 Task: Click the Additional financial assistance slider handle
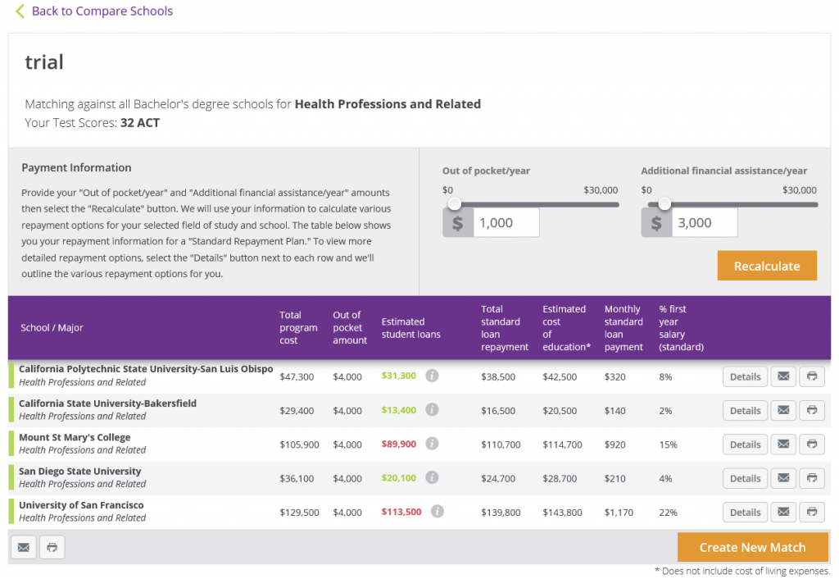tap(664, 204)
